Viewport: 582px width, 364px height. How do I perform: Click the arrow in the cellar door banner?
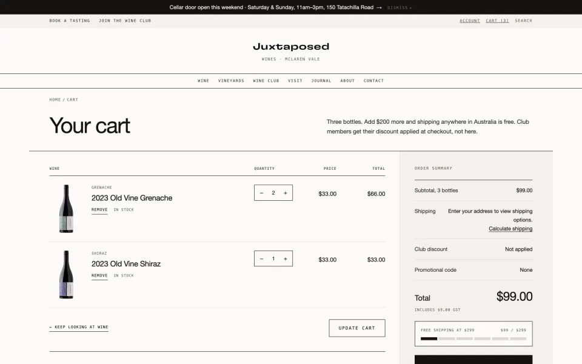click(x=379, y=7)
